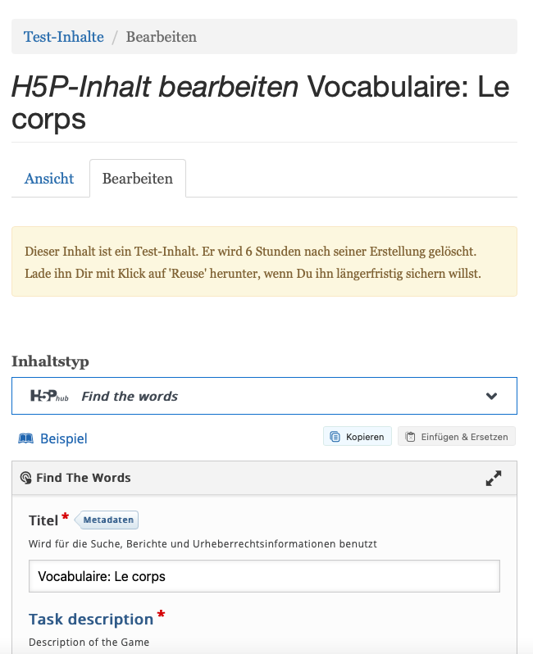The height and width of the screenshot is (654, 533).
Task: Open the Metadaten tag button
Action: click(109, 520)
